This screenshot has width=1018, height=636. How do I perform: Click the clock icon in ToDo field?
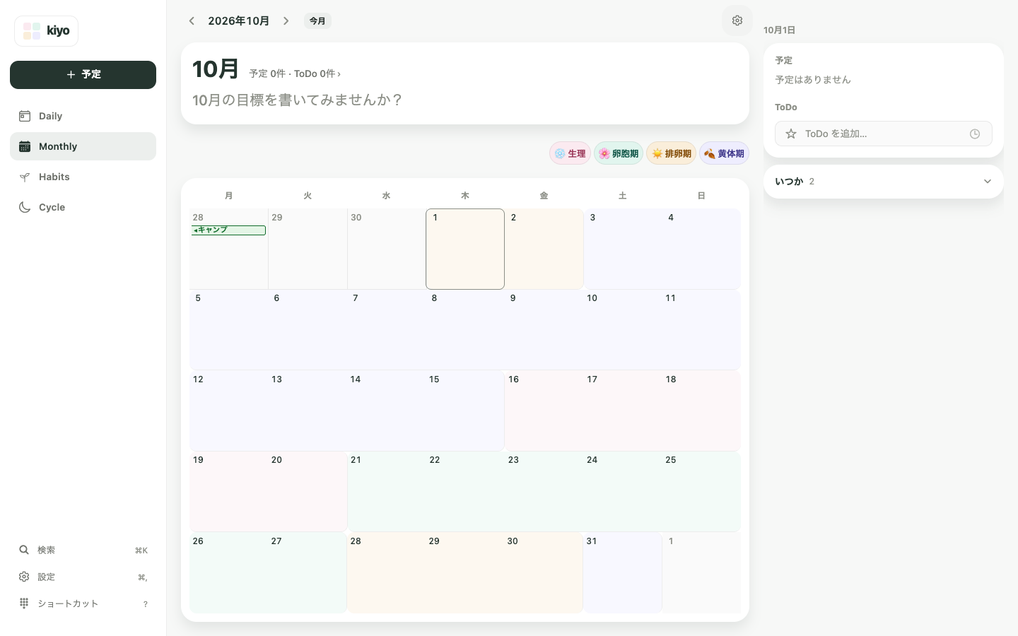975,134
